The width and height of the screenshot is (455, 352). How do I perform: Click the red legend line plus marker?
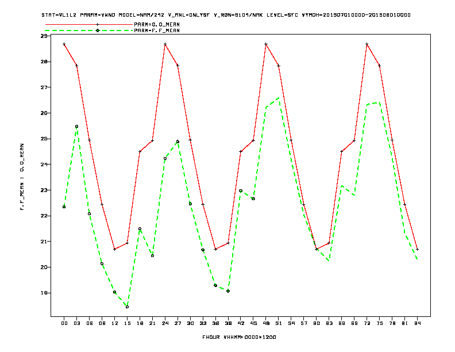(98, 24)
